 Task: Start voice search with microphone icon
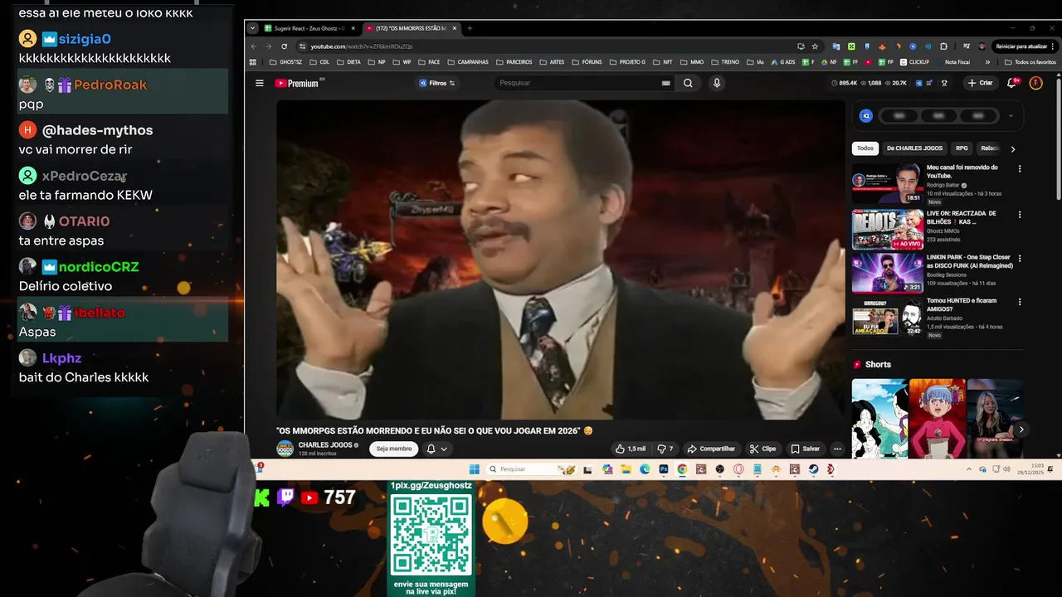click(717, 83)
